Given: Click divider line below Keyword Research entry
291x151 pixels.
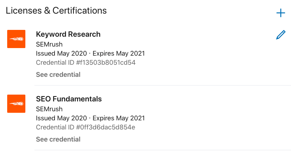Looking at the screenshot, I should [163, 85].
